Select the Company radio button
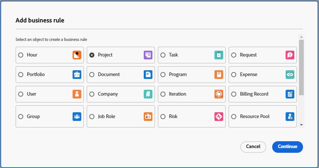319x168 pixels. tap(92, 94)
